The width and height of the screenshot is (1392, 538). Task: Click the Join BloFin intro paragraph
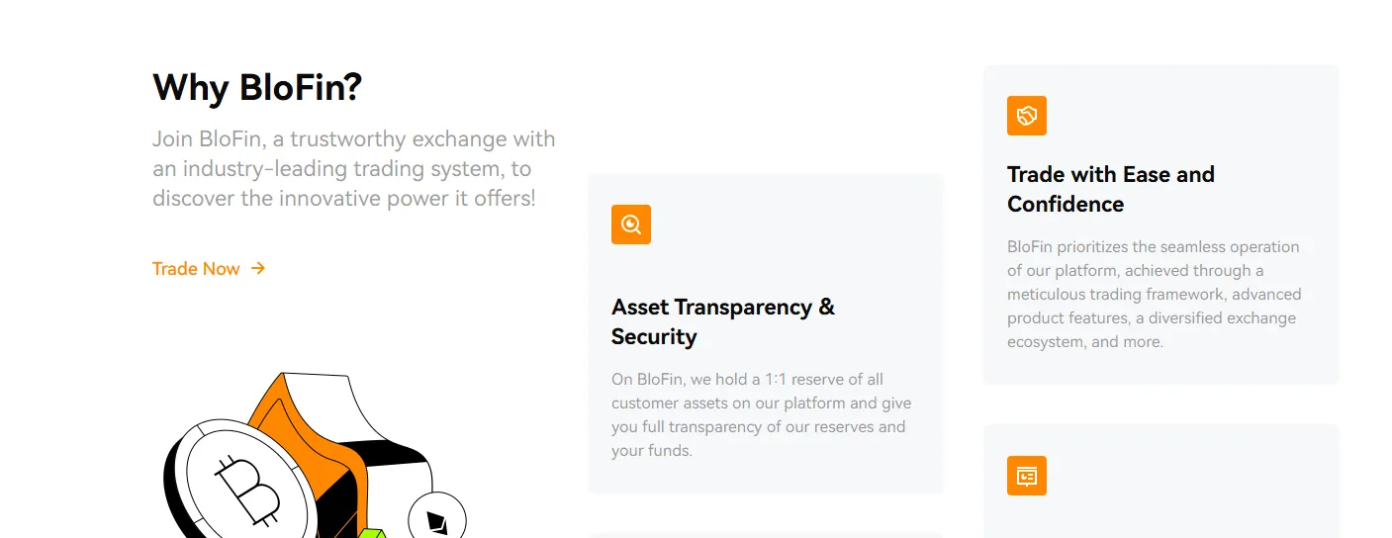(x=354, y=168)
